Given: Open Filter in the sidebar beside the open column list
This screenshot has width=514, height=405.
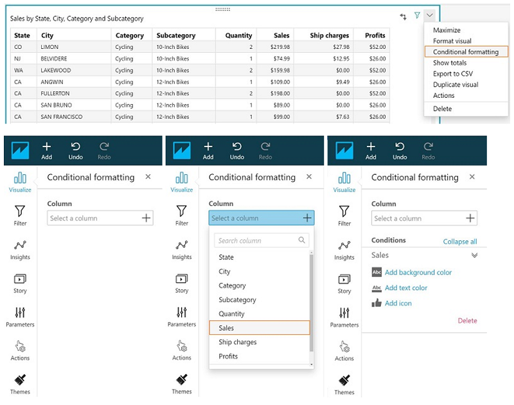Looking at the screenshot, I should tap(182, 215).
